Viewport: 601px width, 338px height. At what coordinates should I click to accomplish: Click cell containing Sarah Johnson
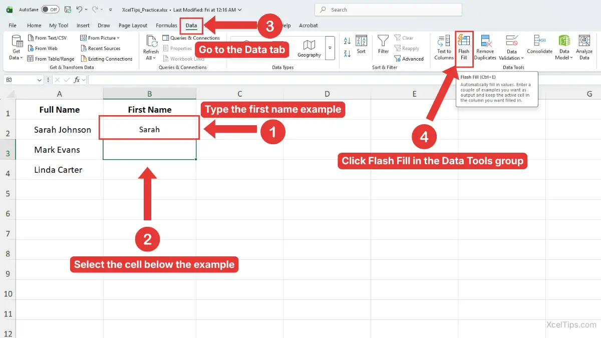coord(60,130)
